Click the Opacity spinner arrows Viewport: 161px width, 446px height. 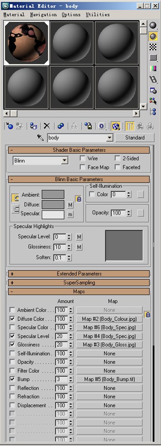129,213
